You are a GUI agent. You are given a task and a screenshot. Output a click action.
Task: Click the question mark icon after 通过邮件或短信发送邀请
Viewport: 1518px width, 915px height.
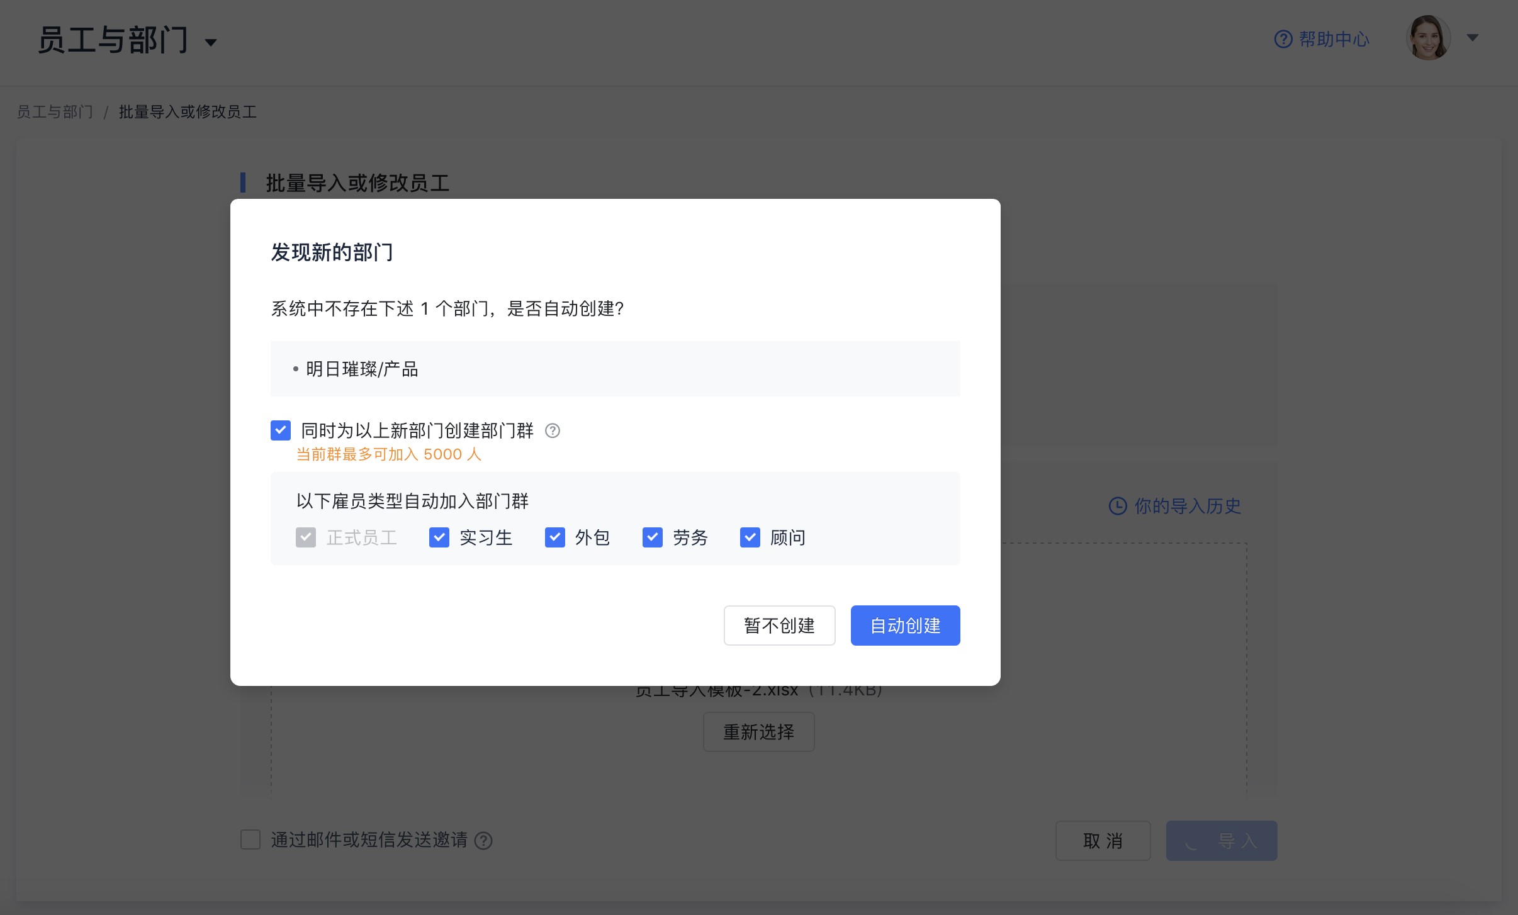(482, 841)
